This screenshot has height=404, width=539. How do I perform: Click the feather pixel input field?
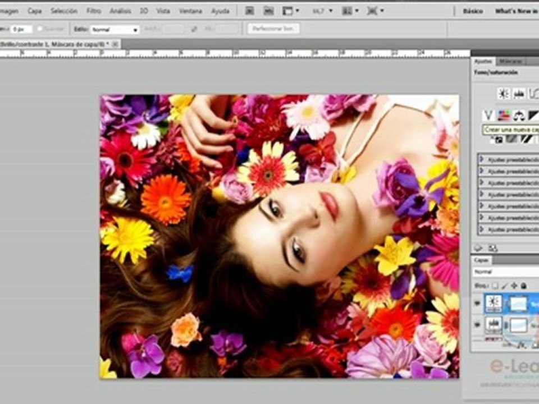[21, 30]
